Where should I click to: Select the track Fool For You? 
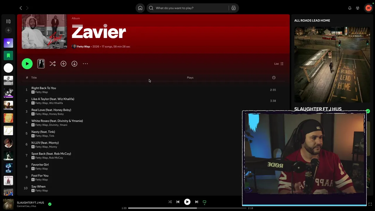click(40, 176)
